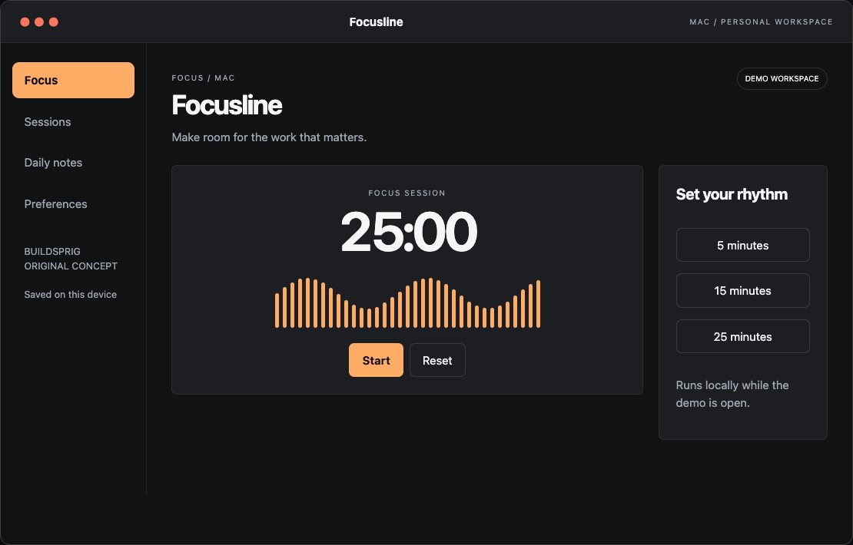Choose the 5 minutes rhythm
853x545 pixels.
click(742, 245)
